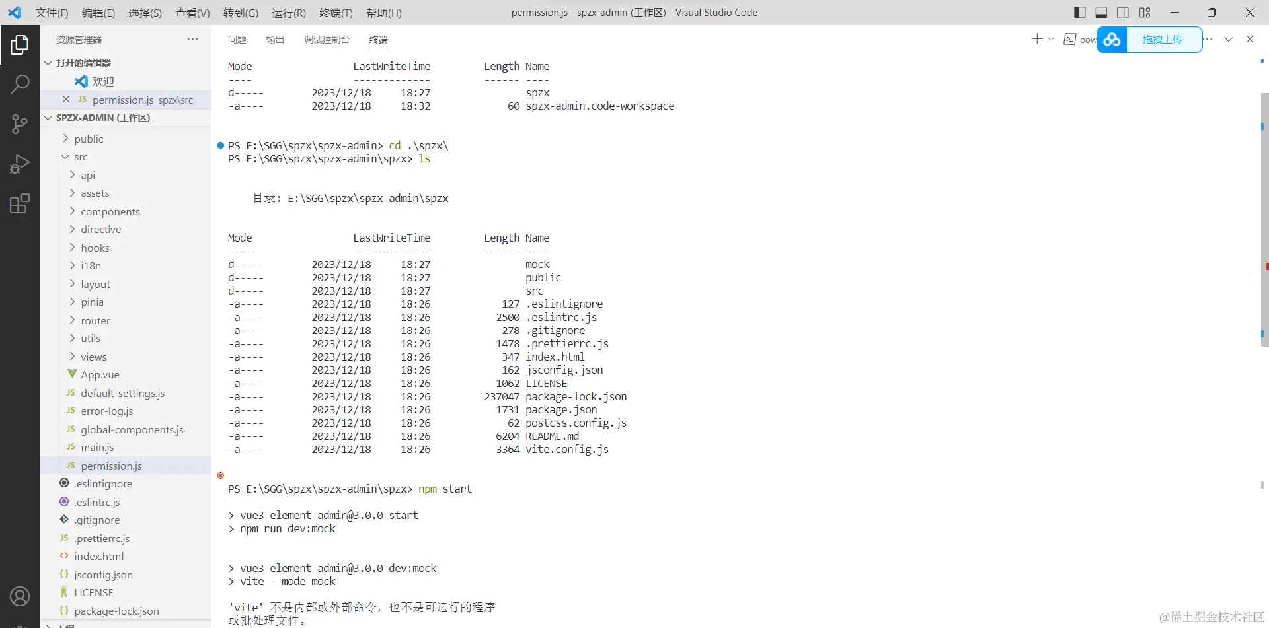This screenshot has height=628, width=1269.
Task: Open .gitignore file
Action: pyautogui.click(x=126, y=520)
